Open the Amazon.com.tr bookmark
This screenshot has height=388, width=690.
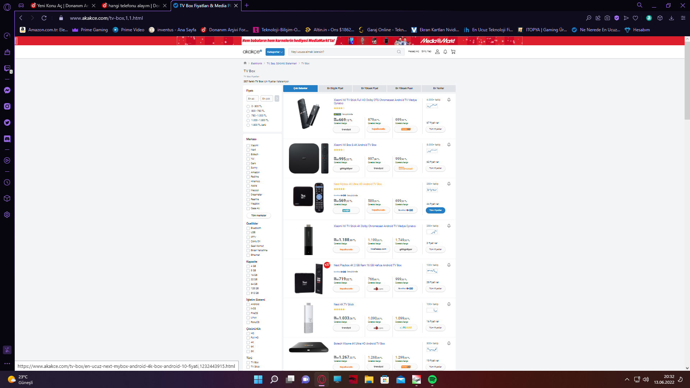[x=44, y=30]
